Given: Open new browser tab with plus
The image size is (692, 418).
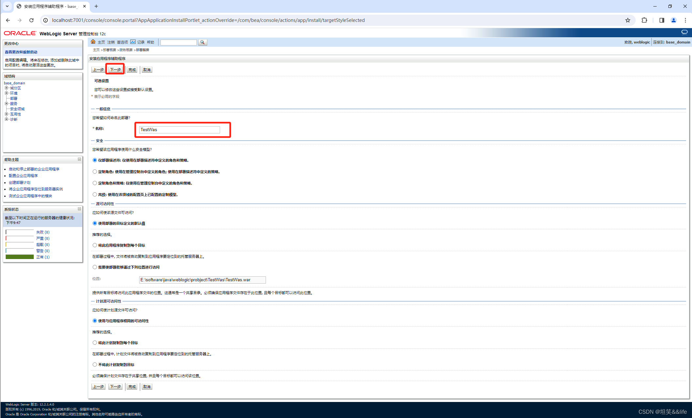Looking at the screenshot, I should 96,6.
